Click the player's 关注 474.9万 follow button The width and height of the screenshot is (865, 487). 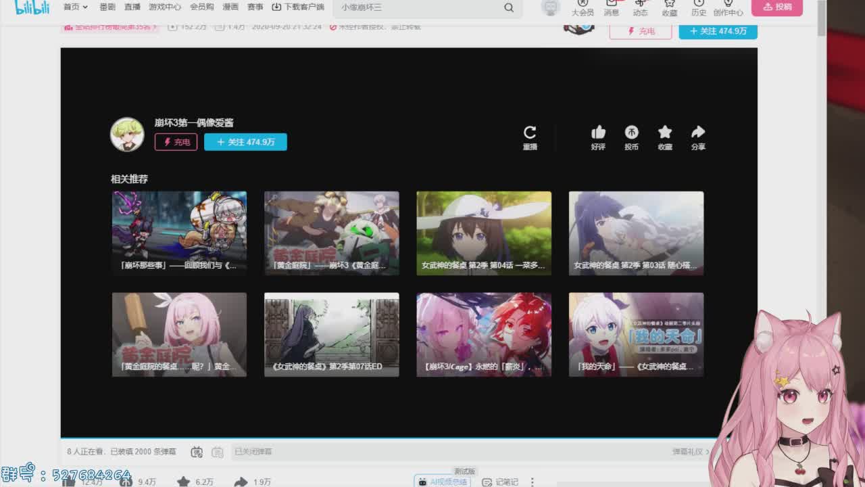point(245,142)
